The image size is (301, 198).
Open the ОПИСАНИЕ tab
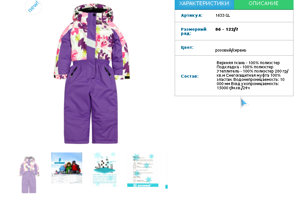coord(263,4)
